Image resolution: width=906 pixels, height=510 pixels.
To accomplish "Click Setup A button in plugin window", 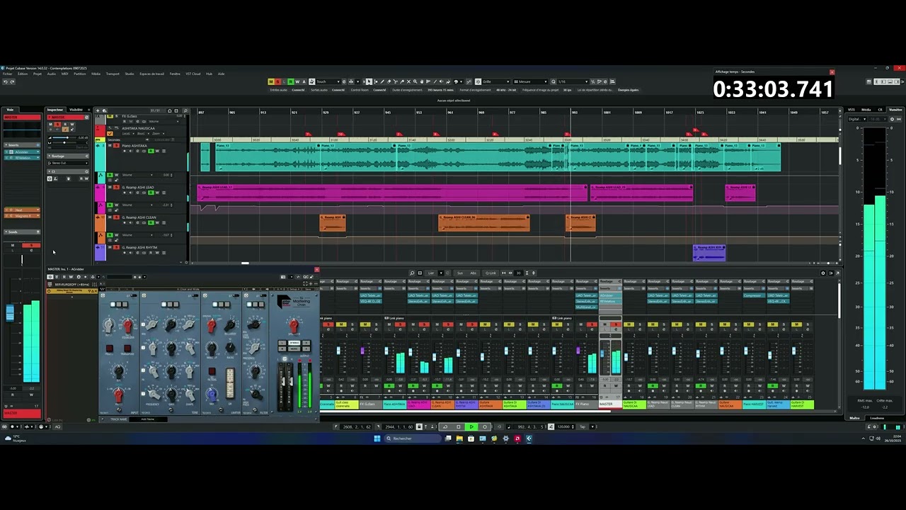I will pos(294,289).
